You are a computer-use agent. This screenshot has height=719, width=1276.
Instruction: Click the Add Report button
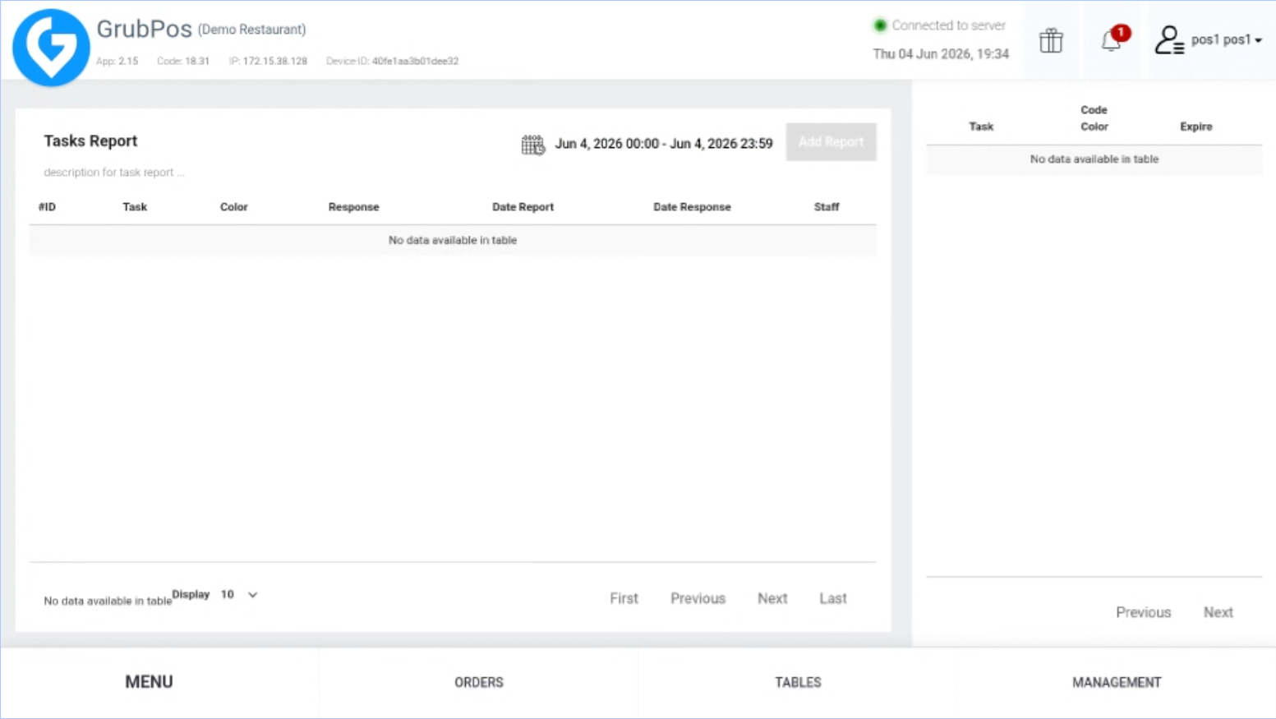(x=831, y=142)
